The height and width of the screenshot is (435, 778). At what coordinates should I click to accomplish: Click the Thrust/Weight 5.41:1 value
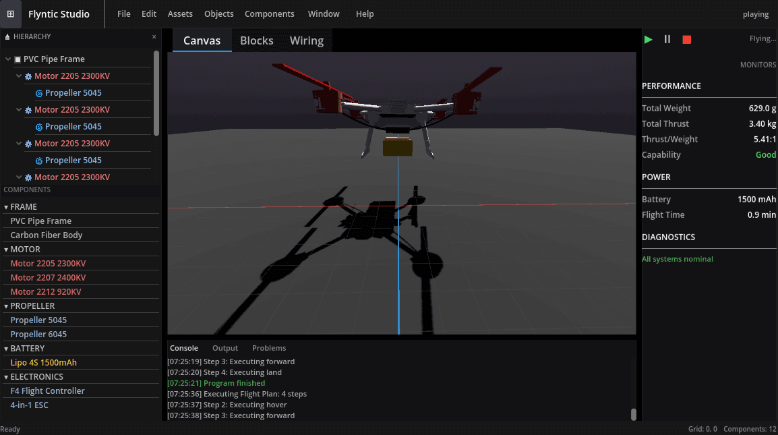coord(765,140)
